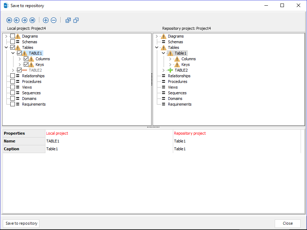
Task: Collapse all tree nodes with the minus icon
Action: coord(54,20)
